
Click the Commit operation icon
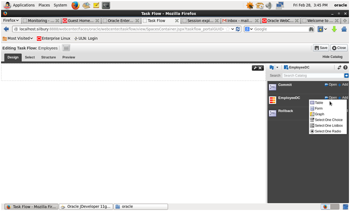273,87
